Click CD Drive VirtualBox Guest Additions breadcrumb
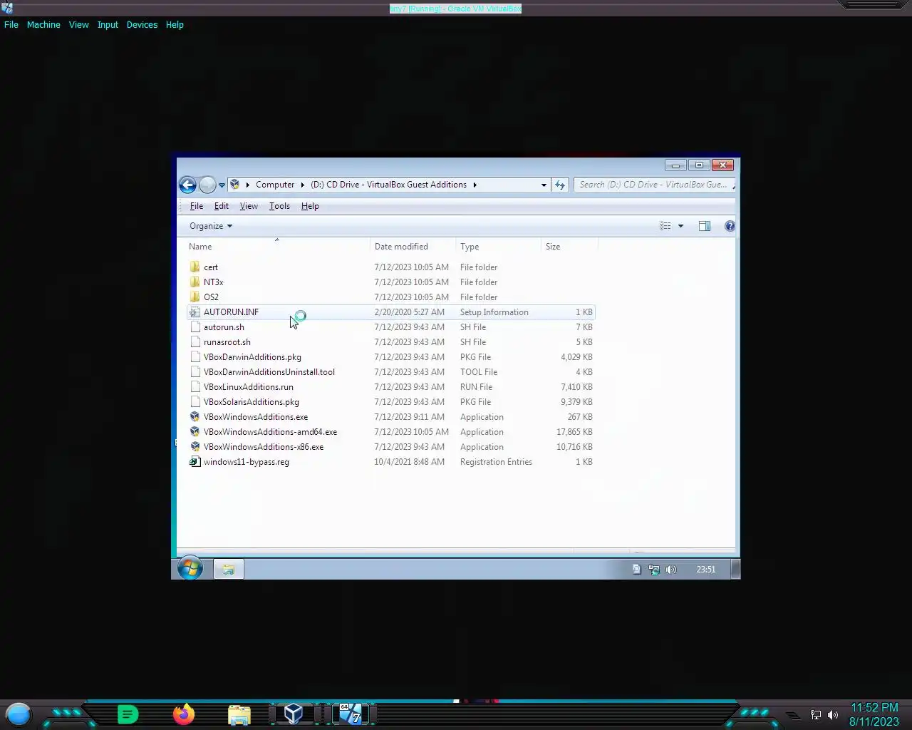 388,185
